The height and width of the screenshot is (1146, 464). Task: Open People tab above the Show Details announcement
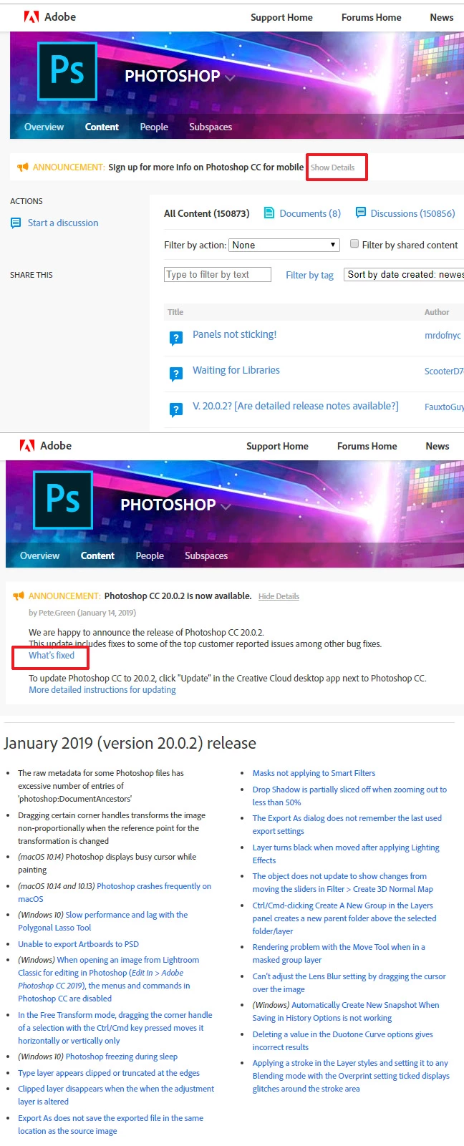(x=154, y=127)
